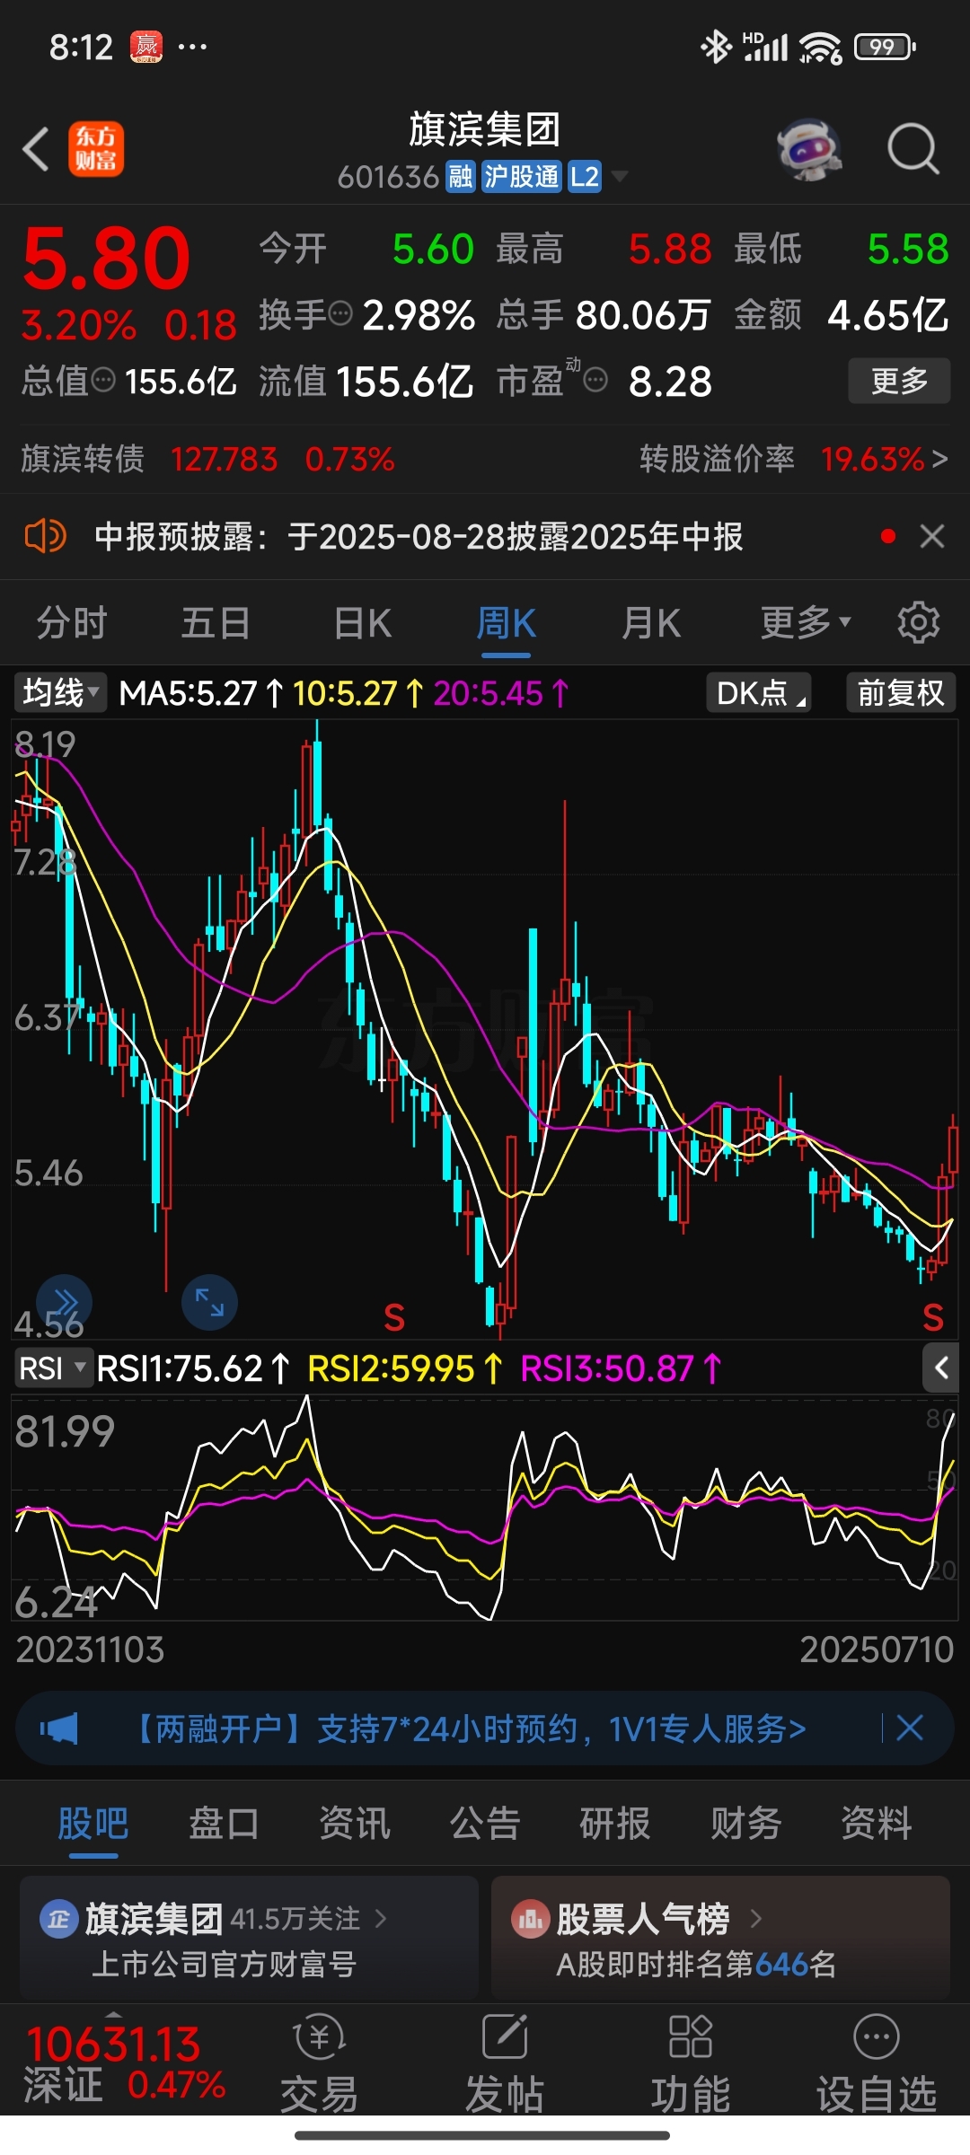Tap the RSI1:75.62 value
Screen dimensions: 970x2155
pyautogui.click(x=180, y=1368)
